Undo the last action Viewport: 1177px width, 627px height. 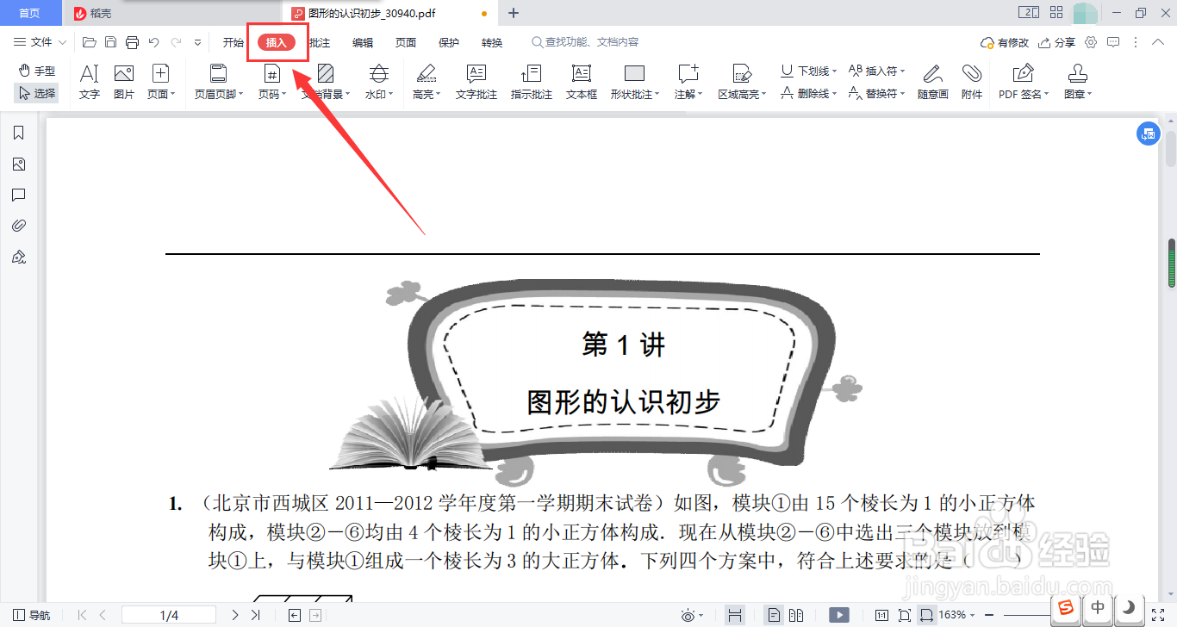[x=154, y=42]
